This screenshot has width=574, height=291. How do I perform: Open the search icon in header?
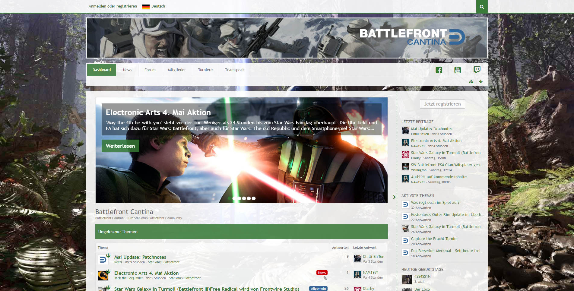point(482,6)
